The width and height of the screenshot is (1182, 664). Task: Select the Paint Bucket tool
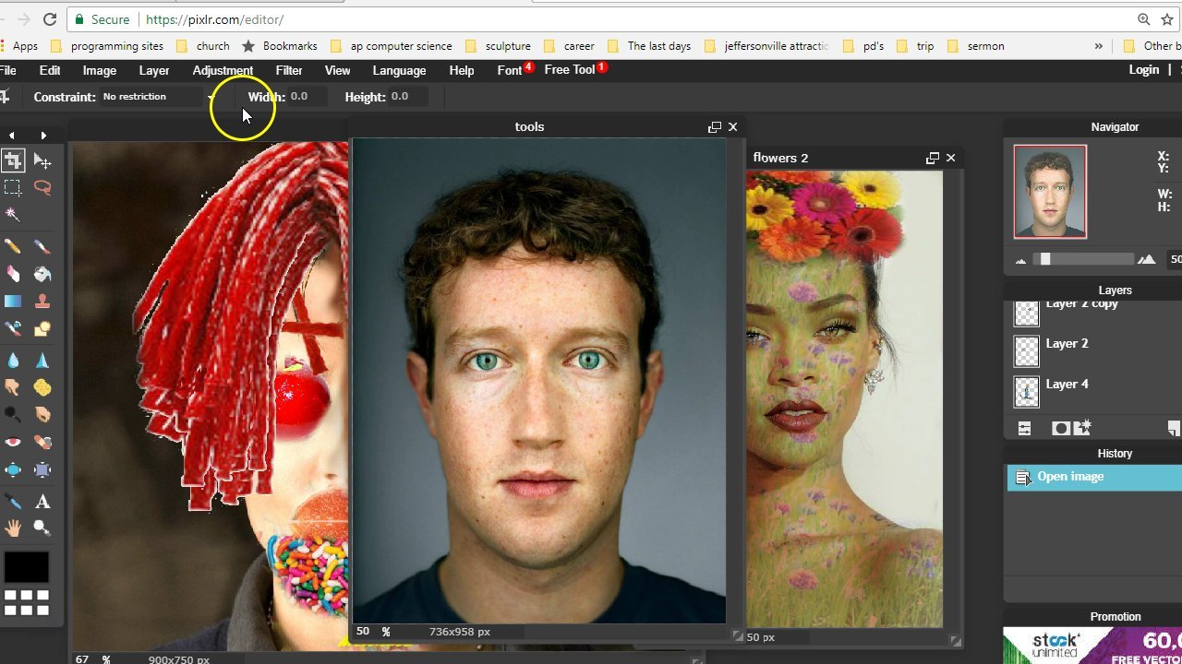point(42,274)
